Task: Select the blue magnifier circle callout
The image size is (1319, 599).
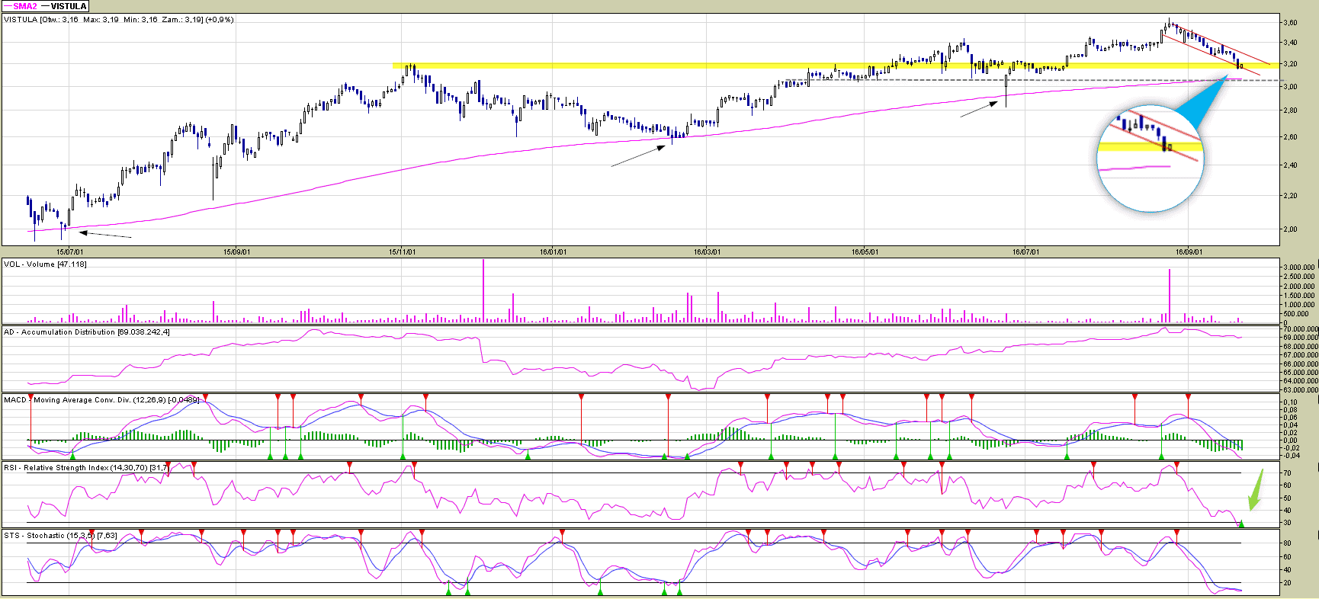Action: [1151, 160]
